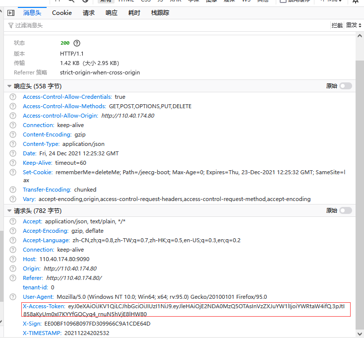Open help for Origin header
The width and height of the screenshot is (364, 338).
point(13,269)
